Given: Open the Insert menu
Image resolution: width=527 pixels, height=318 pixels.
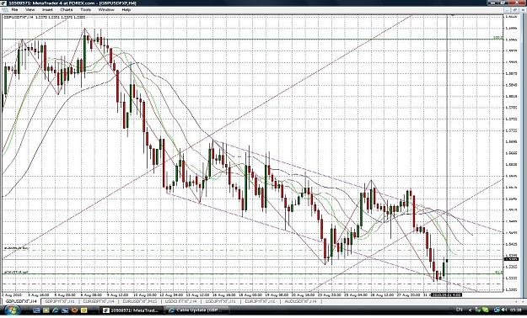Looking at the screenshot, I should click(47, 10).
